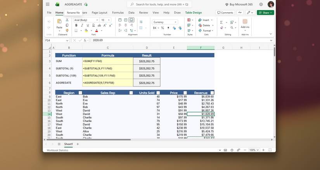Apply strikethrough formatting
The height and width of the screenshot is (170, 320).
click(99, 25)
